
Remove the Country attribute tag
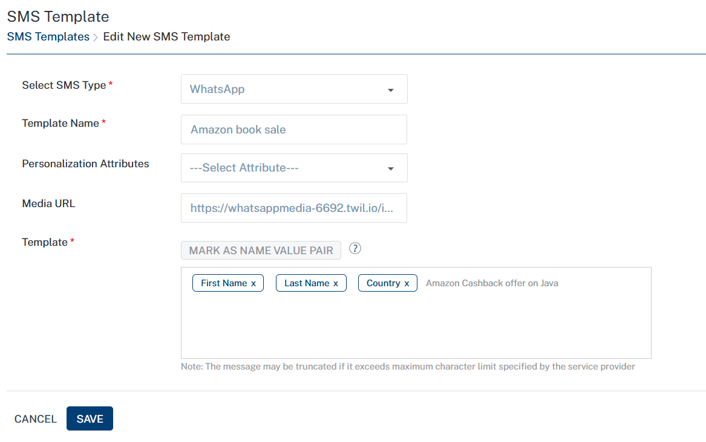[x=407, y=283]
